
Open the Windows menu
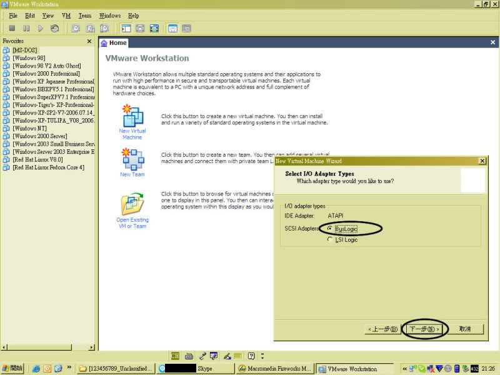click(110, 16)
